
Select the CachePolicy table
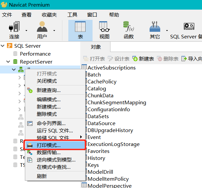[102, 82]
